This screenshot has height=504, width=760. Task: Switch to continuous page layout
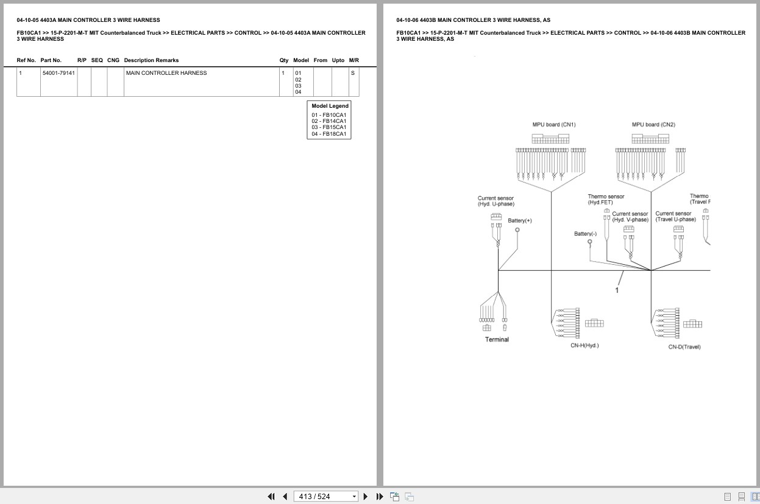click(741, 497)
